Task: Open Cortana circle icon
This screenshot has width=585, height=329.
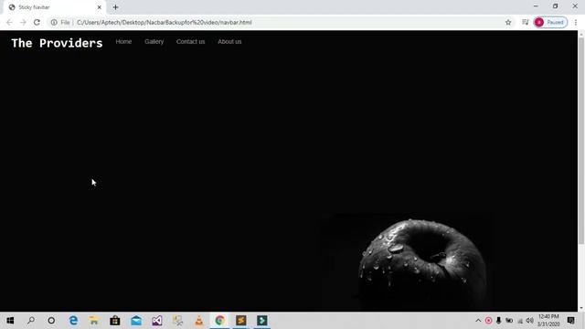Action: pyautogui.click(x=51, y=321)
